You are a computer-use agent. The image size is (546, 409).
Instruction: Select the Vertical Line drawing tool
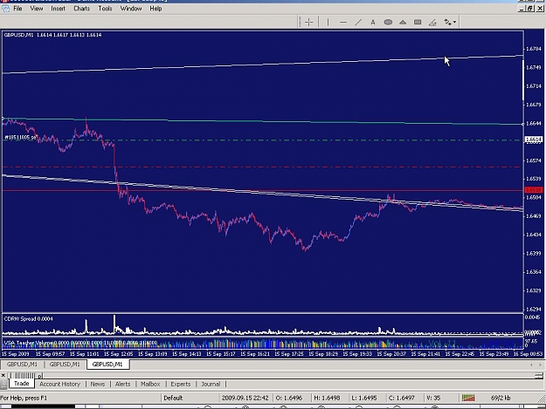pos(328,23)
